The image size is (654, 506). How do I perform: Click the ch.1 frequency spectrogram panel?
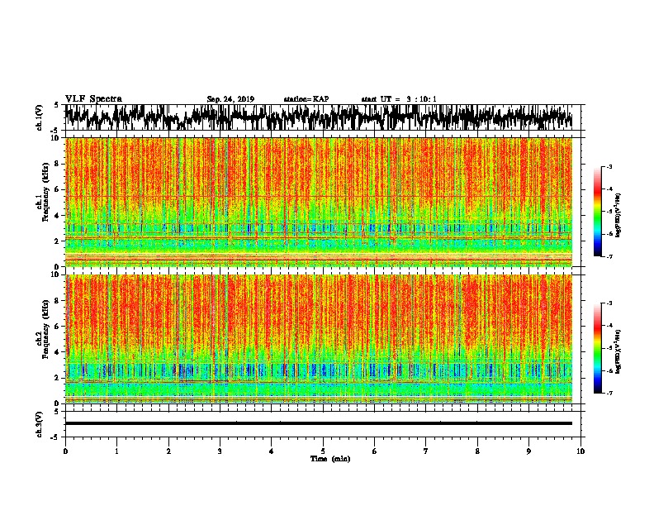click(319, 202)
